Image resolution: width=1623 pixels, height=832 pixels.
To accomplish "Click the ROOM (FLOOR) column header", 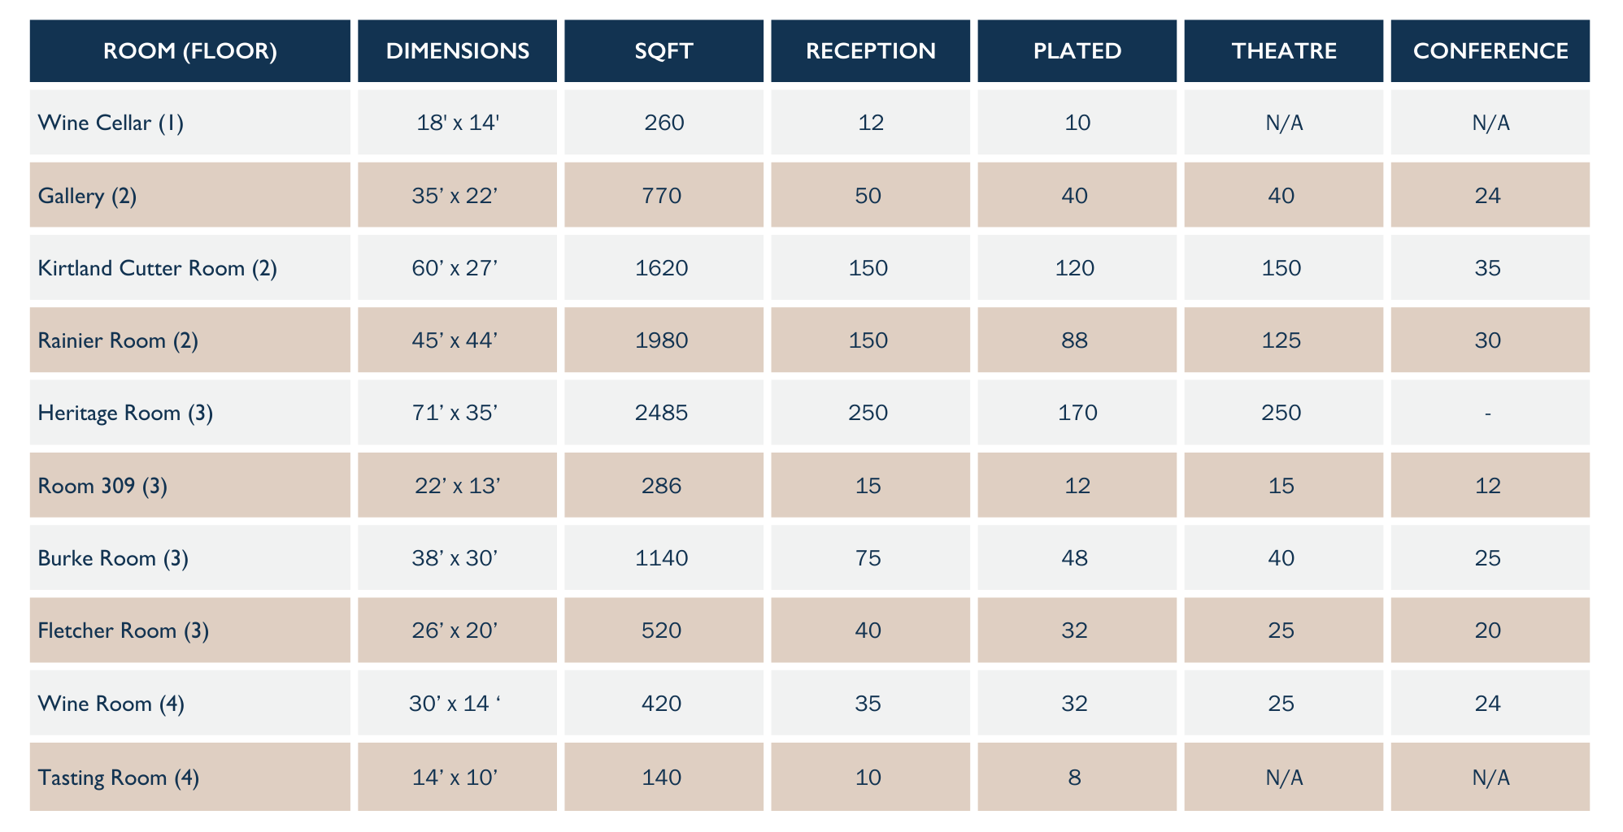I will 189,51.
